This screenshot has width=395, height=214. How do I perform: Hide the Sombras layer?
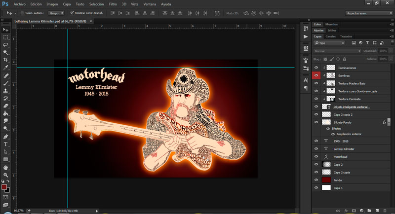click(x=316, y=75)
